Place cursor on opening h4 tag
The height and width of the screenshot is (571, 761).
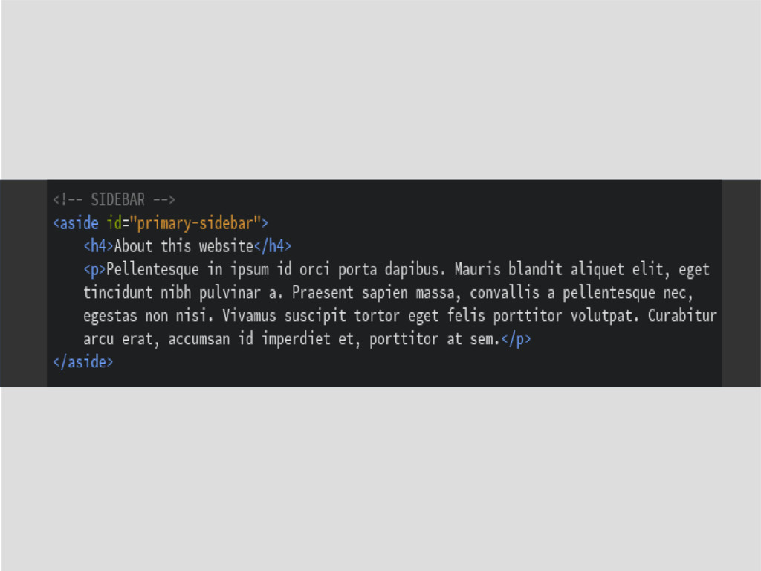click(99, 246)
